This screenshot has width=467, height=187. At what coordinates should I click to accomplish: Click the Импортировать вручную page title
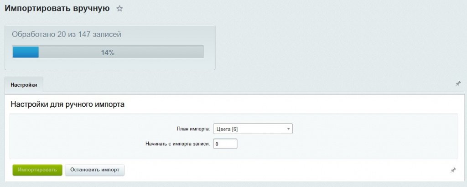click(x=57, y=9)
